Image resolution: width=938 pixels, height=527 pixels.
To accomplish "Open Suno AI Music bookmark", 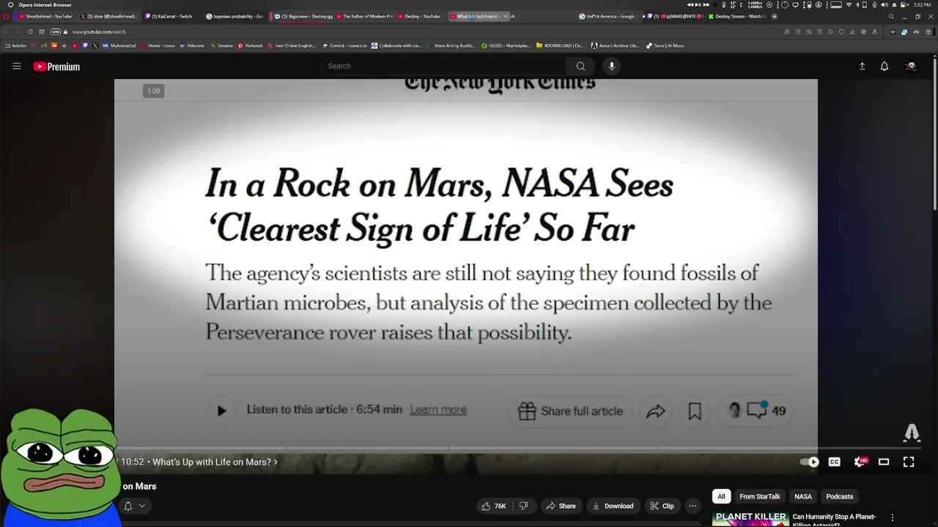I will tap(665, 45).
